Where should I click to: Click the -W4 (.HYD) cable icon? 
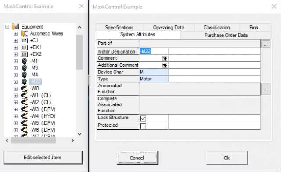click(x=24, y=116)
